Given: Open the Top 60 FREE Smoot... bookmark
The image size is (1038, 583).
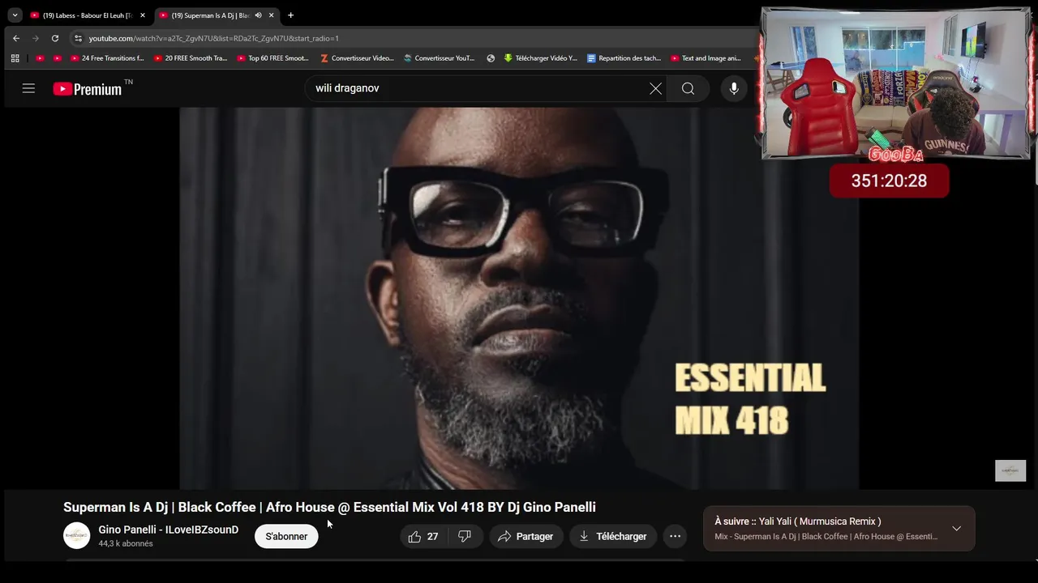Looking at the screenshot, I should click(273, 58).
